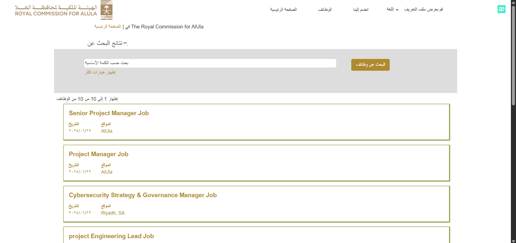This screenshot has height=243, width=516.
Task: Click AlUla location under Project Manager Job
Action: 107,172
